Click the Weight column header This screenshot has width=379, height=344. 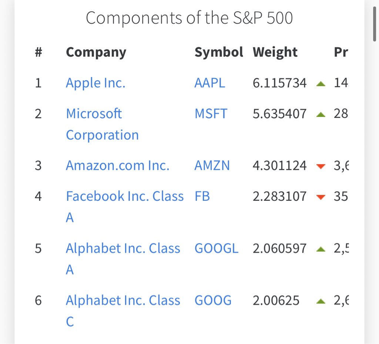tap(275, 53)
